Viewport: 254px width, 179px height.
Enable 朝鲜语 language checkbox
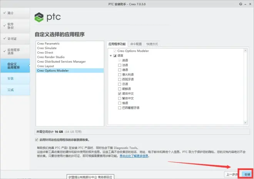120,89
